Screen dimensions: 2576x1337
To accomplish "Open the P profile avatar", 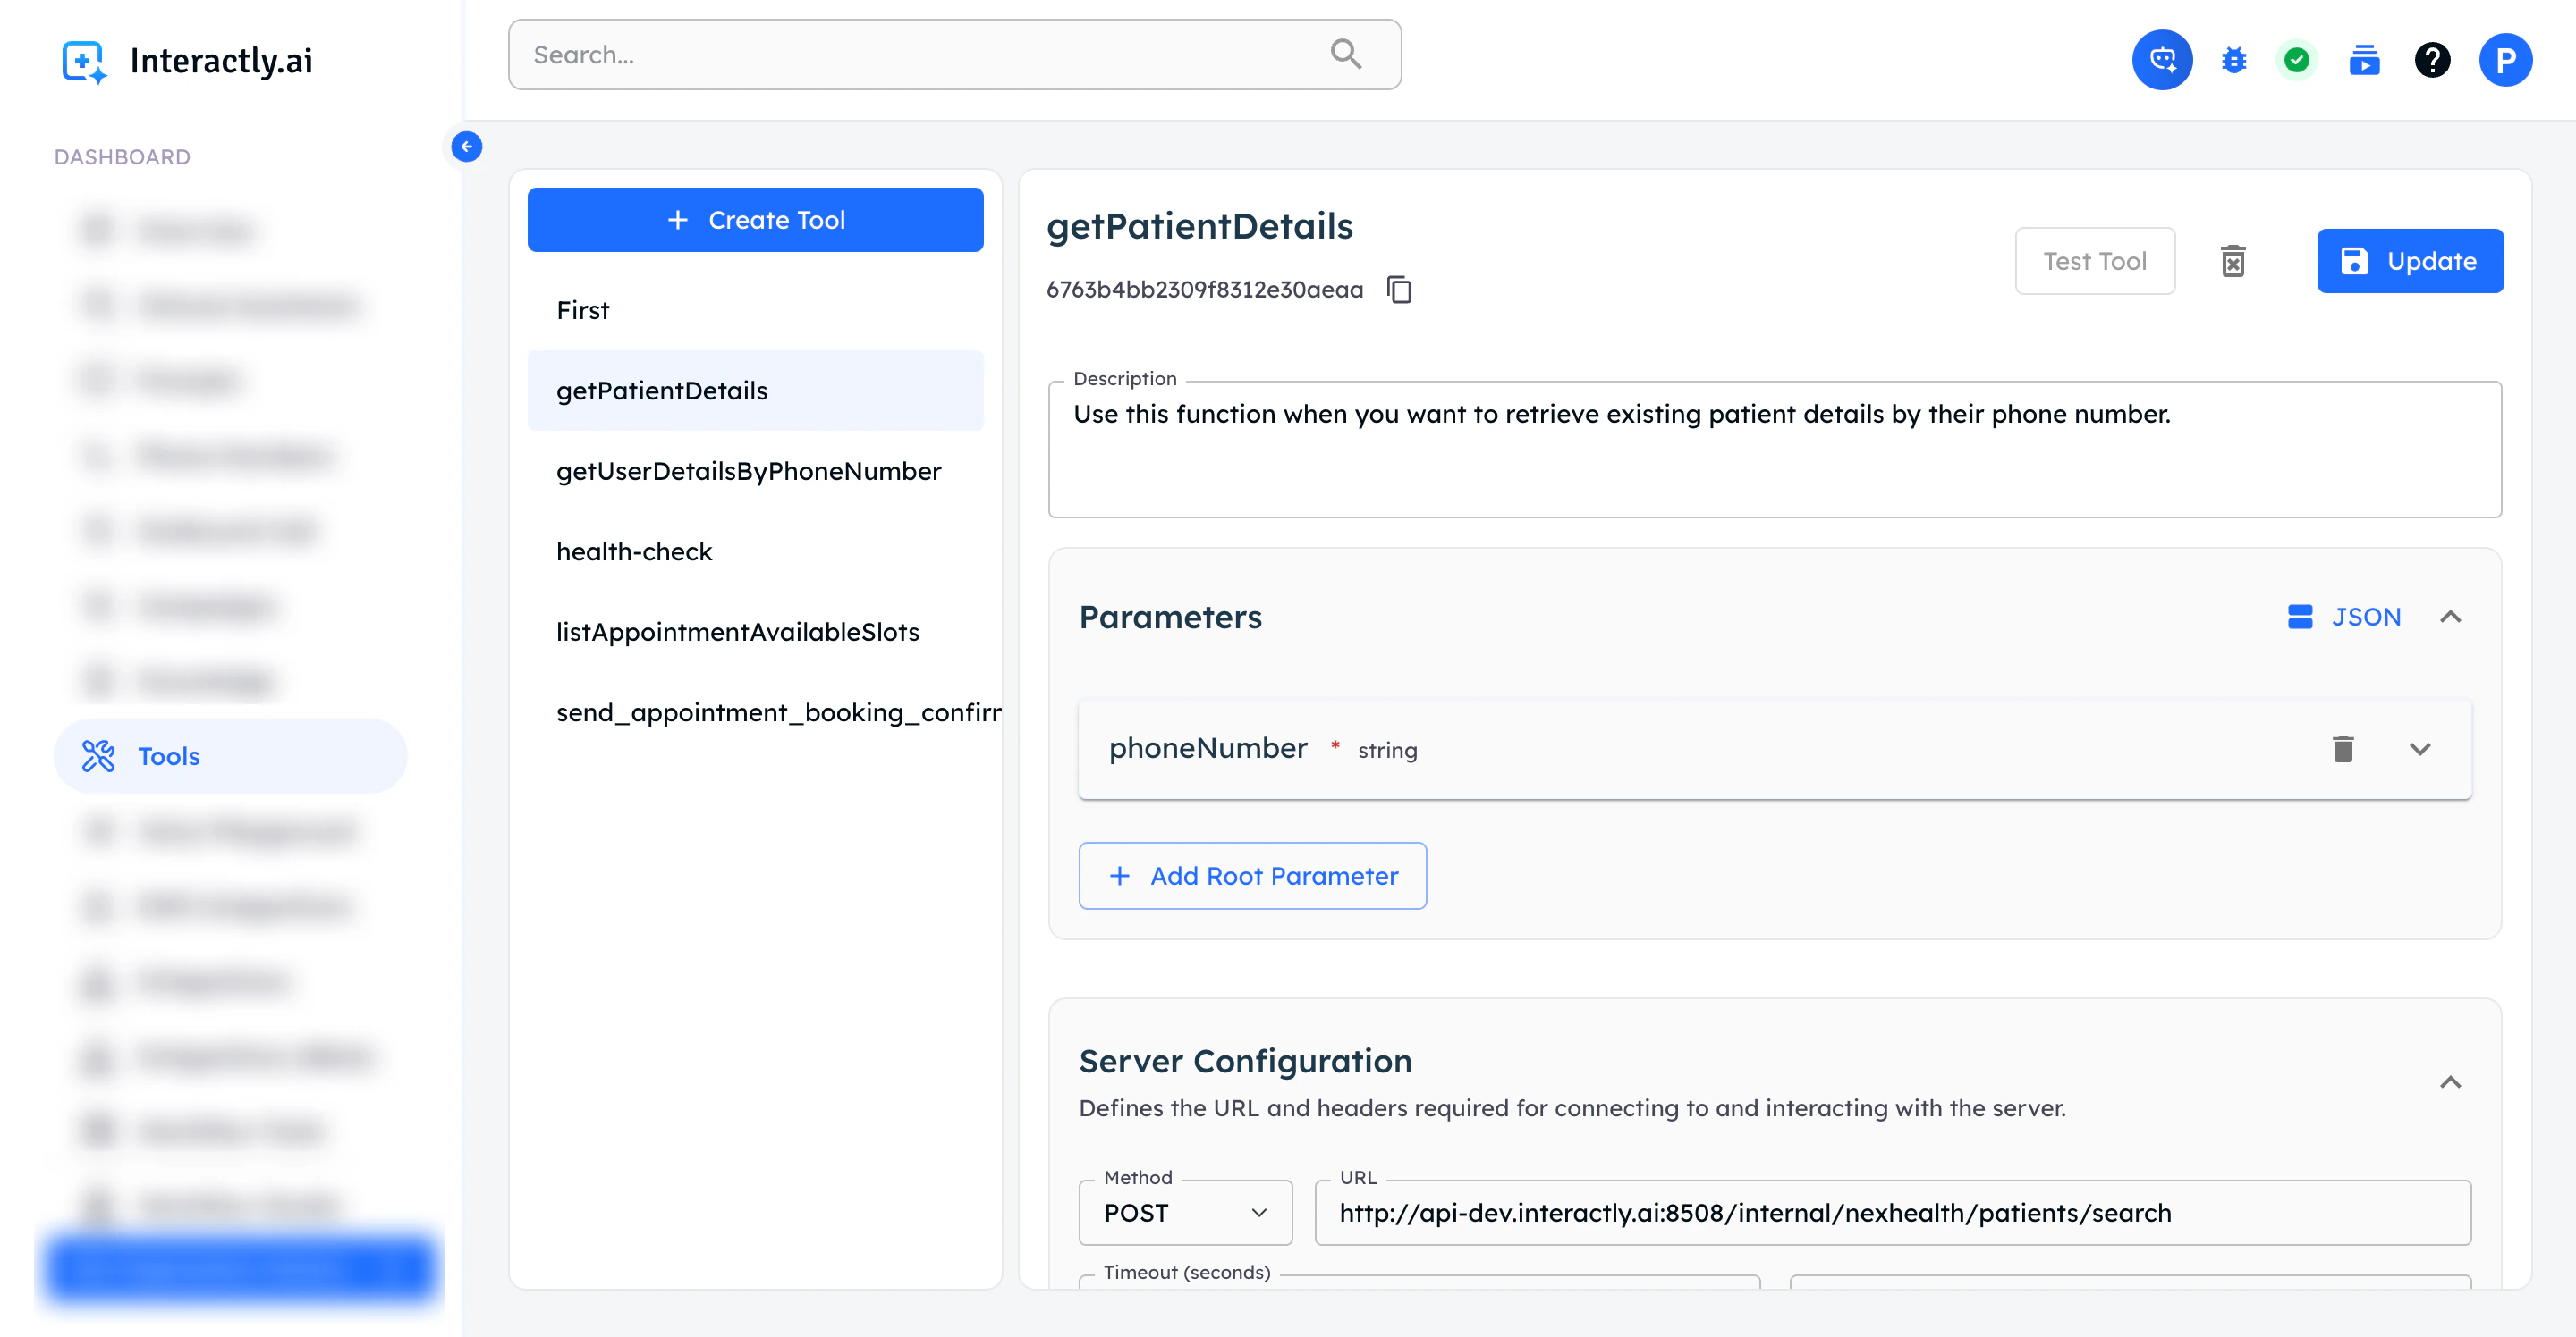I will pyautogui.click(x=2505, y=60).
